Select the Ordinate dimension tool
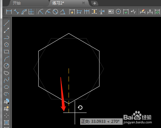This screenshot has width=161, height=128. click(31, 12)
